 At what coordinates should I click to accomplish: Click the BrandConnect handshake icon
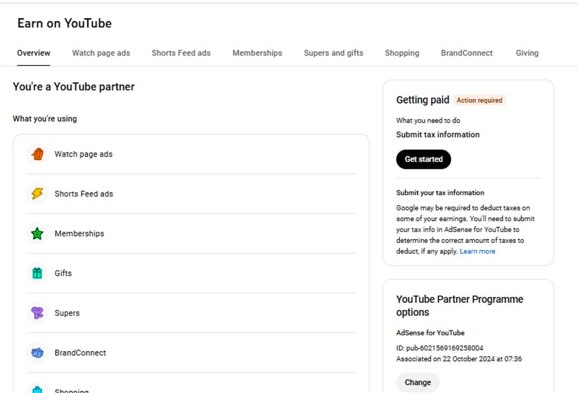coord(37,353)
